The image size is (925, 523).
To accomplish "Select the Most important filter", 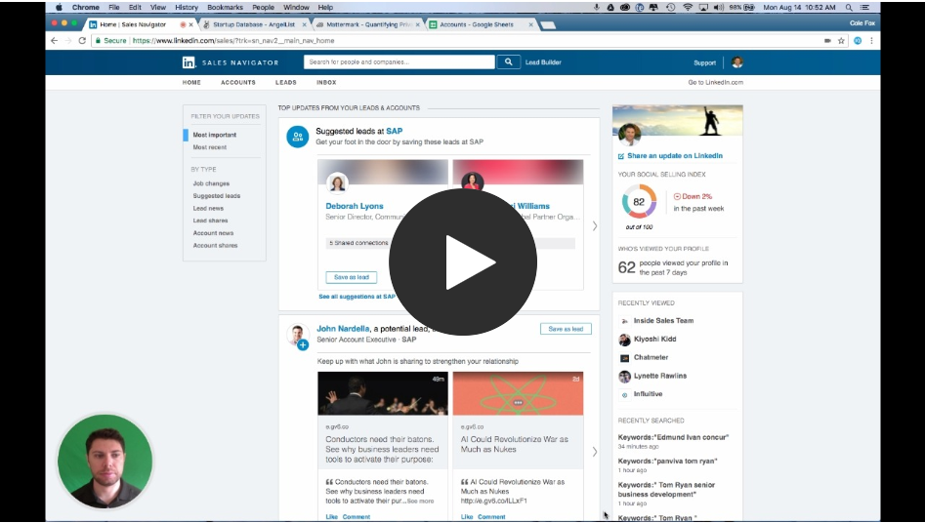I will click(x=215, y=135).
